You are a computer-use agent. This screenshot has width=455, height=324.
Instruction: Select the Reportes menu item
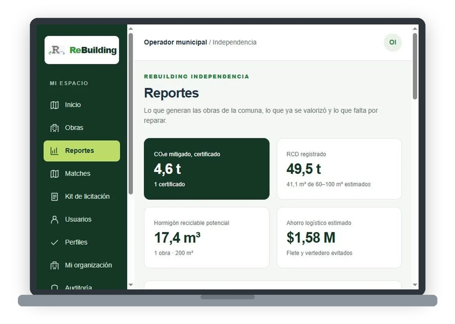(82, 151)
